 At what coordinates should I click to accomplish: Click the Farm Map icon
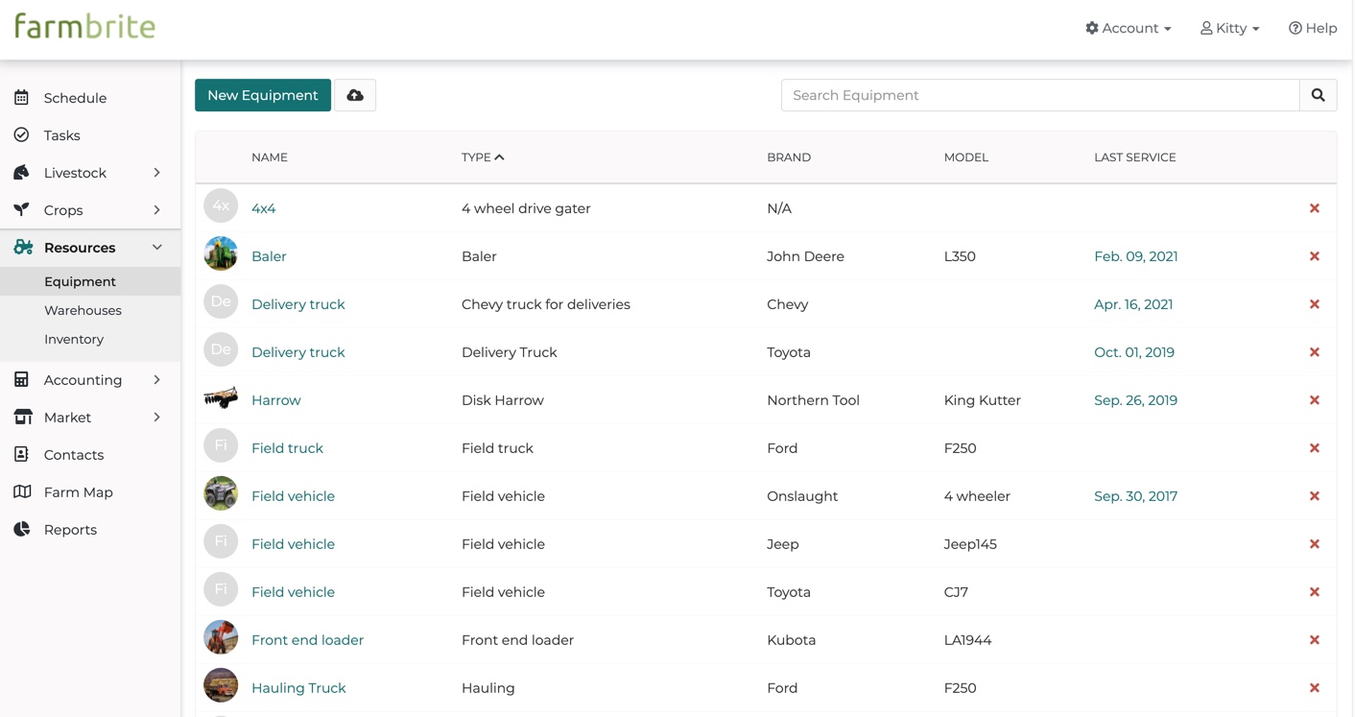tap(21, 492)
